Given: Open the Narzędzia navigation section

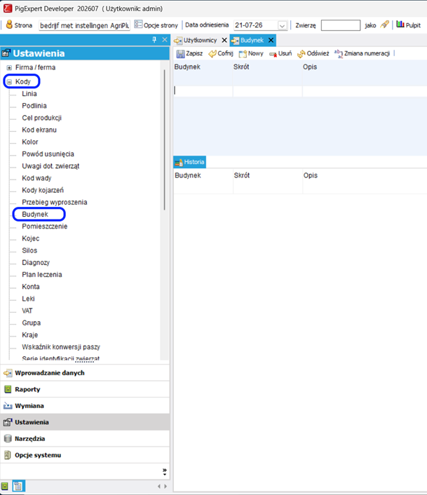Looking at the screenshot, I should (85, 438).
